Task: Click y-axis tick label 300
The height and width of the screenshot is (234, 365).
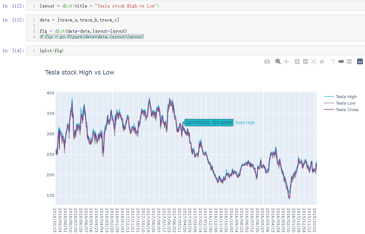Action: (51, 134)
